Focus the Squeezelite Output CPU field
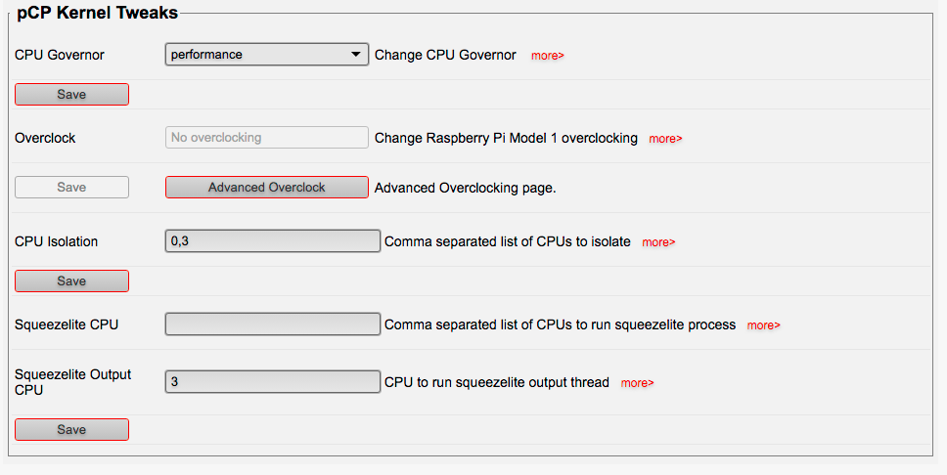Viewport: 947px width, 475px height. point(272,381)
